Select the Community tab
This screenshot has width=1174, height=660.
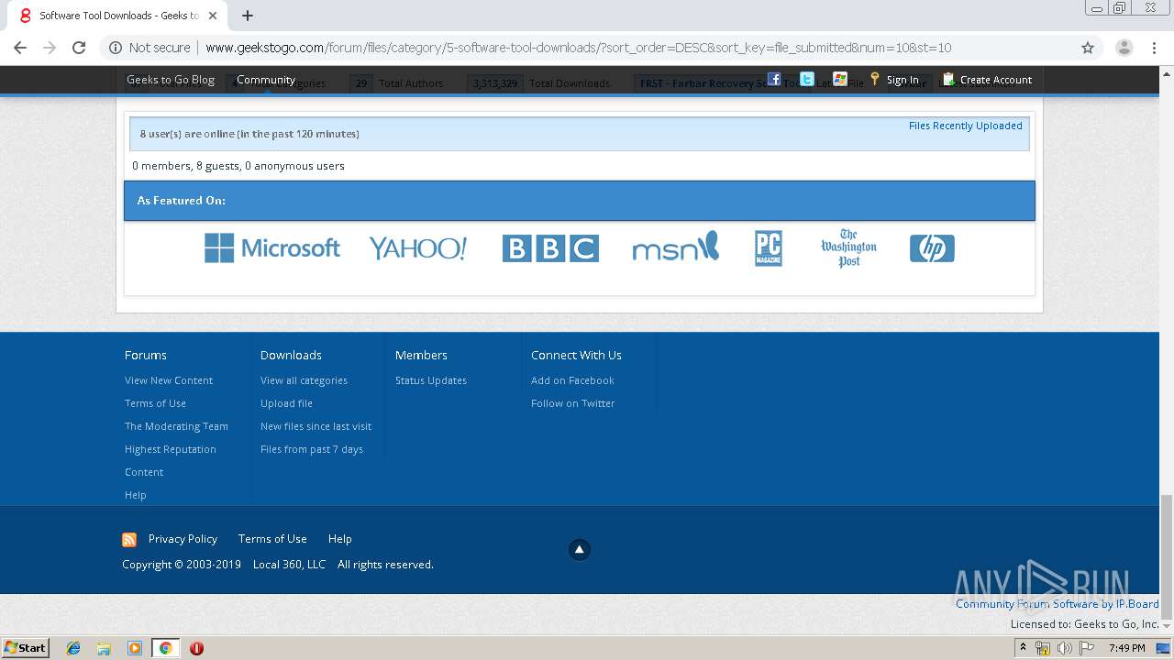click(x=266, y=80)
